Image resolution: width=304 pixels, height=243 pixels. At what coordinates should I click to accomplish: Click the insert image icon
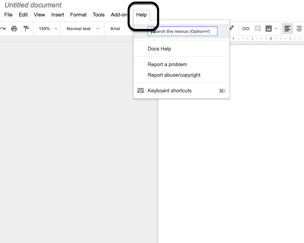pos(269,29)
